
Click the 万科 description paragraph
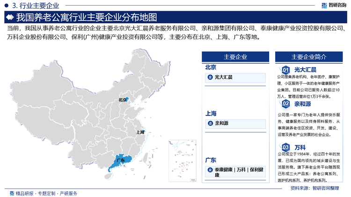coord(309,167)
